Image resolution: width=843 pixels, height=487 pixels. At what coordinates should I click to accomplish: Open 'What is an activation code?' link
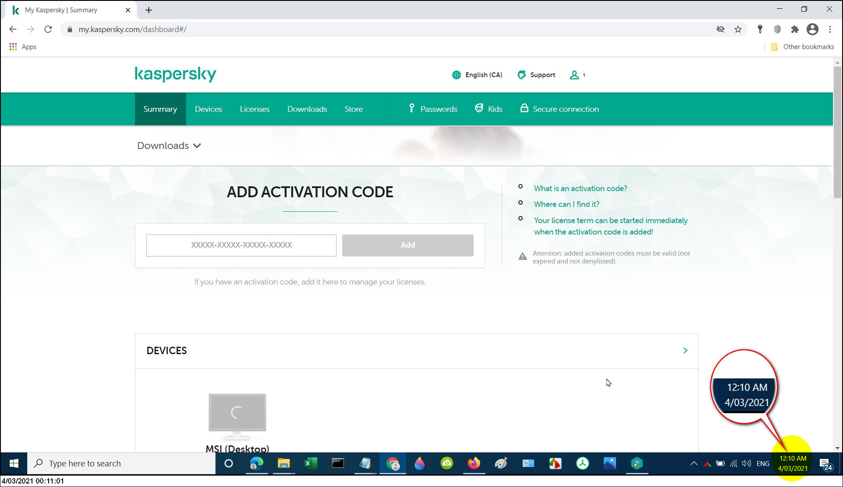tap(580, 188)
